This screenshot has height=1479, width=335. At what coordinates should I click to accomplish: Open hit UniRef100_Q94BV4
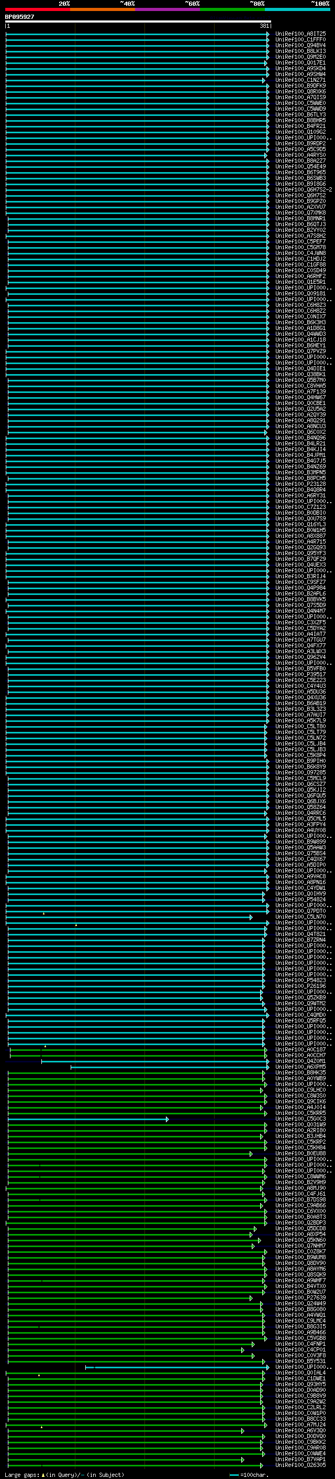tap(300, 45)
